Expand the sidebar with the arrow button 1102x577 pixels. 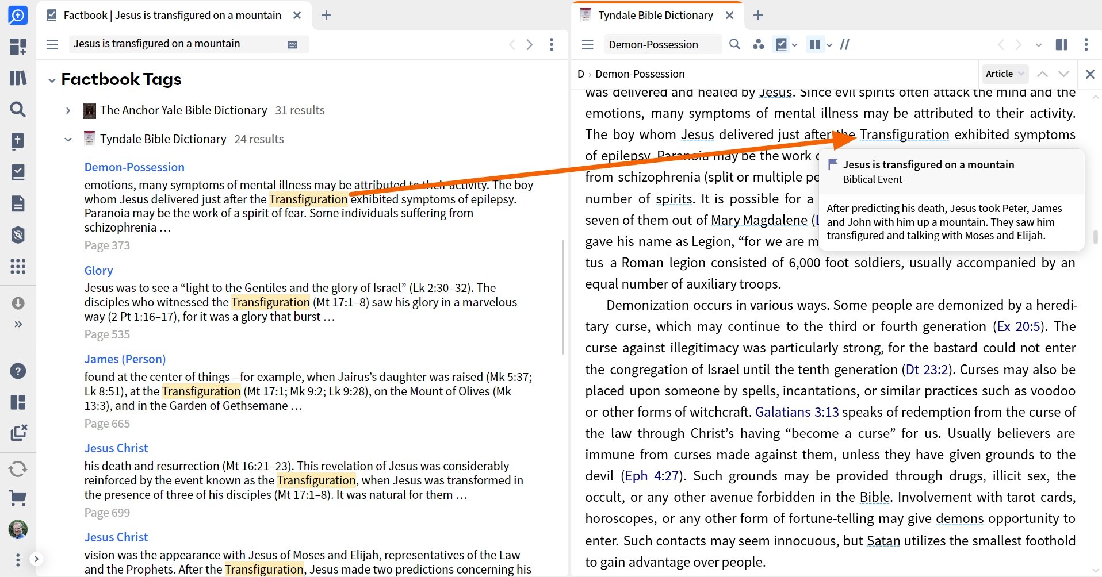(x=36, y=559)
